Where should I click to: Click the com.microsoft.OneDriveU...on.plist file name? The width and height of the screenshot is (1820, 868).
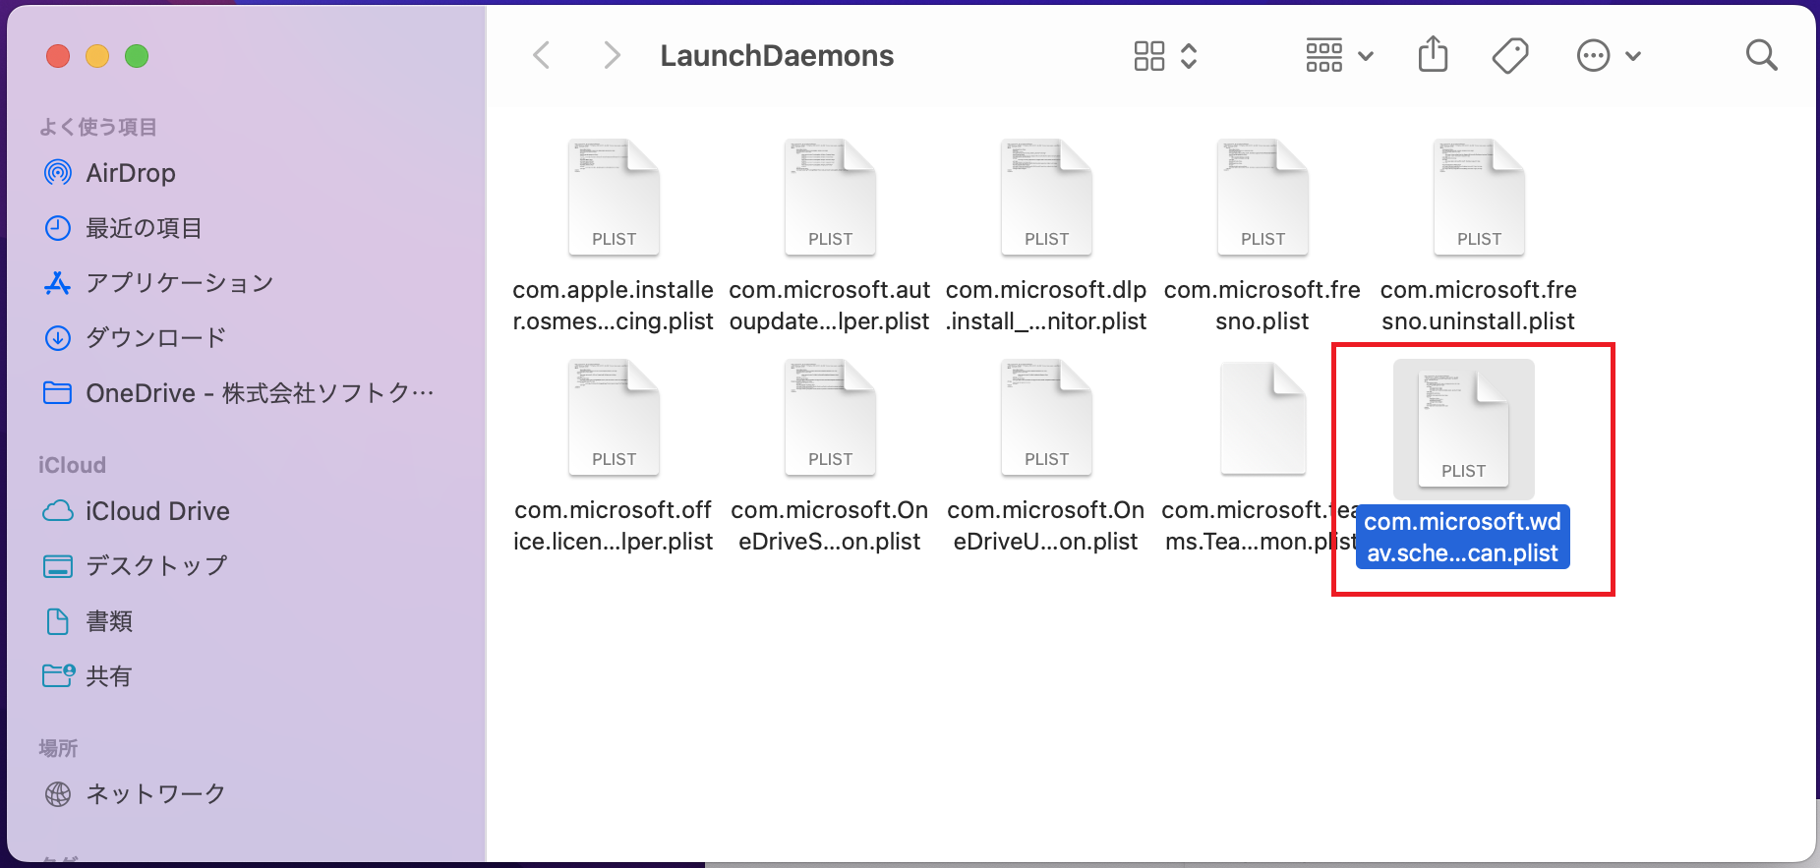pos(1046,526)
